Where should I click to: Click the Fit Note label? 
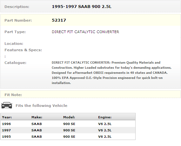pos(13,95)
